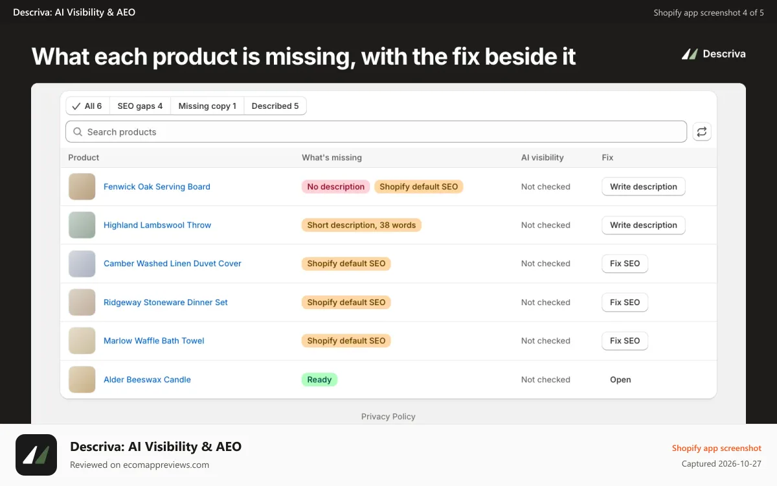Image resolution: width=777 pixels, height=486 pixels.
Task: Click Fix SEO for Marlow Waffle Bath Towel
Action: click(625, 341)
